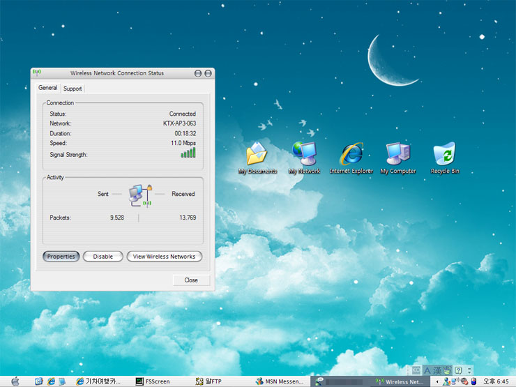Open the Recycle Bin
Image resolution: width=516 pixels, height=387 pixels.
click(445, 158)
